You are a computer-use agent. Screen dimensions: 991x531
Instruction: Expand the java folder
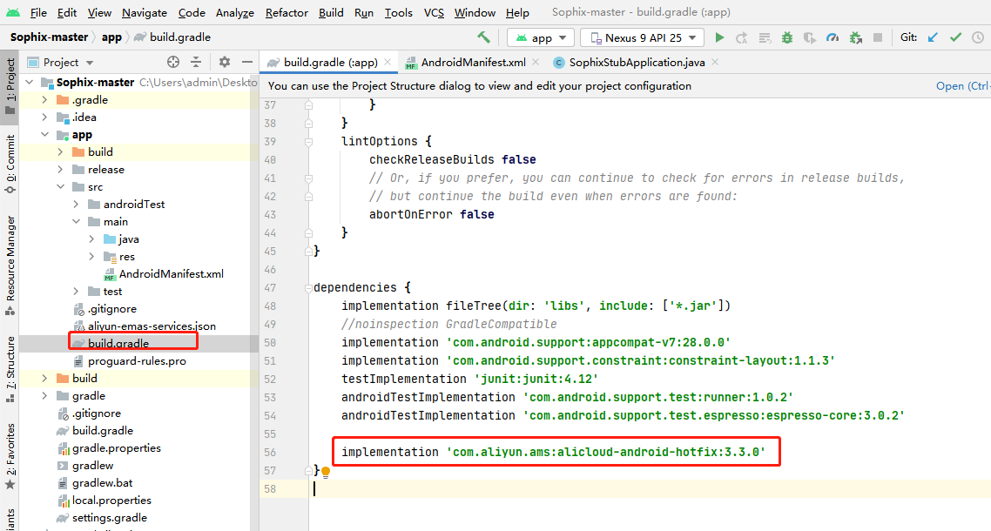[x=91, y=239]
